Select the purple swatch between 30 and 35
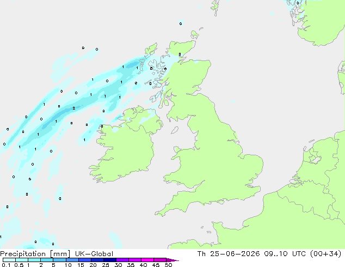345x267 pixels. coord(122,260)
